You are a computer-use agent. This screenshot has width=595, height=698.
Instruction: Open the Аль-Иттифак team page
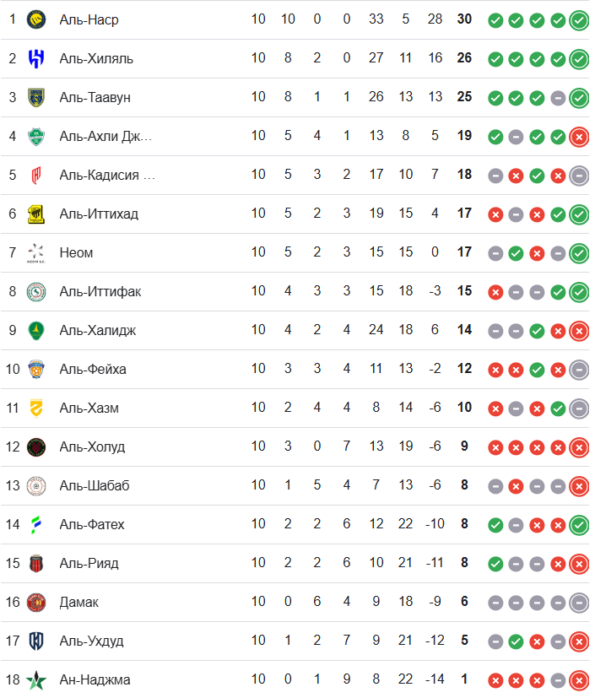point(100,291)
